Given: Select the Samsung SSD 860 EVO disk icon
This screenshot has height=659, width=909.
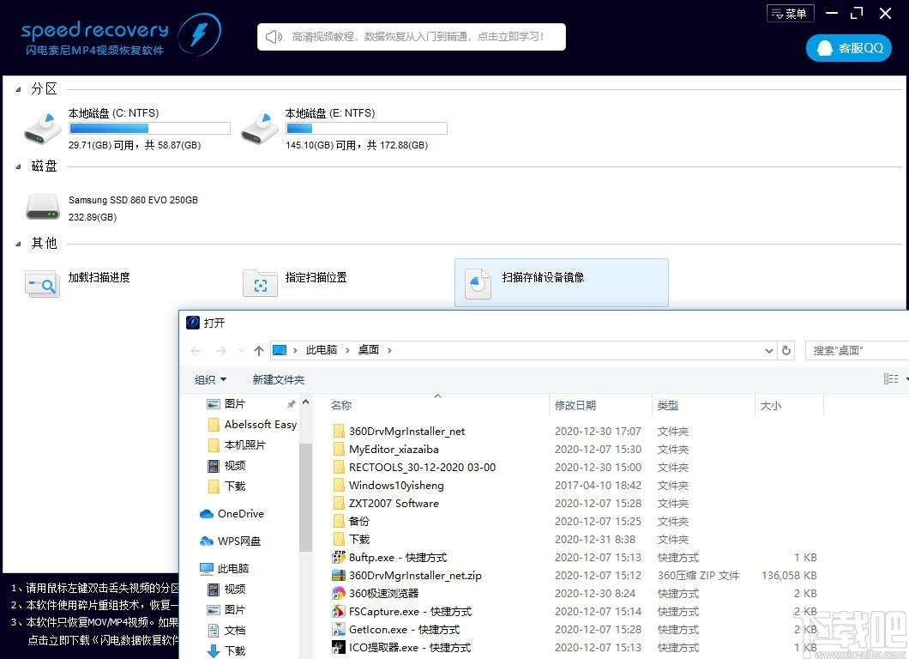Looking at the screenshot, I should 42,207.
